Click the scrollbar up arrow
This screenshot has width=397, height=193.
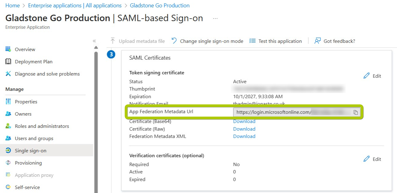click(x=96, y=47)
